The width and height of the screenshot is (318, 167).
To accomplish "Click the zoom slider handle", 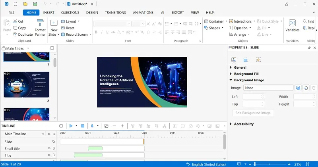I will (255, 164).
